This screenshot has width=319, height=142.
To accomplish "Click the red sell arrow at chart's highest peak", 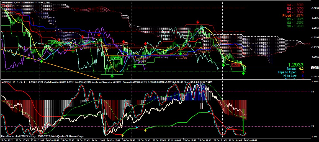I will coord(198,22).
